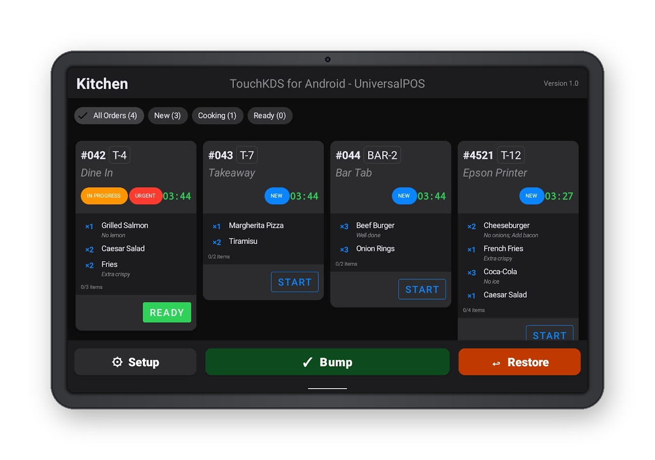Tap the home indicator bar at bottom

(x=327, y=389)
